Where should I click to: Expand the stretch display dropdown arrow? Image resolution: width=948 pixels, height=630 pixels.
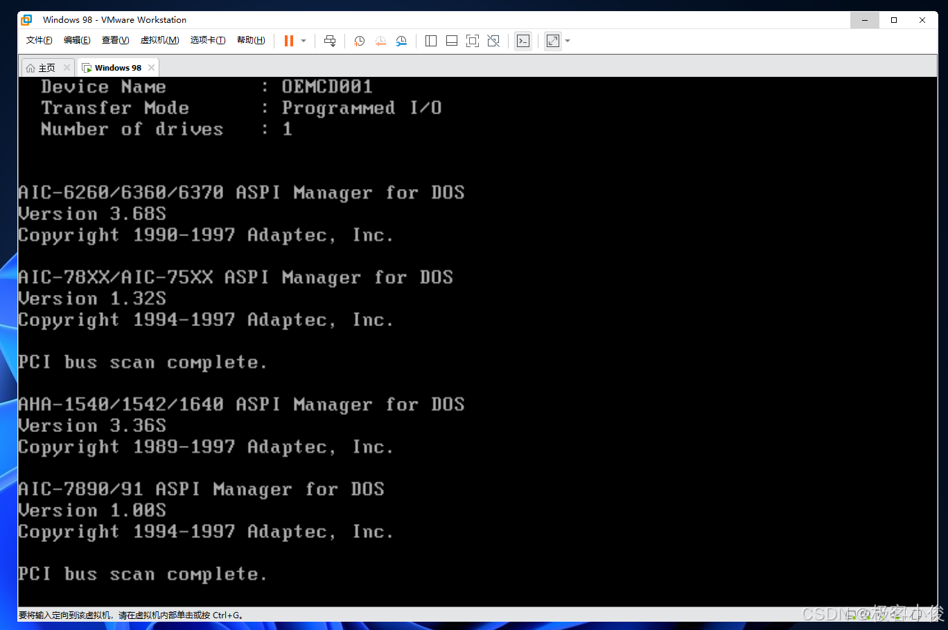(x=568, y=41)
